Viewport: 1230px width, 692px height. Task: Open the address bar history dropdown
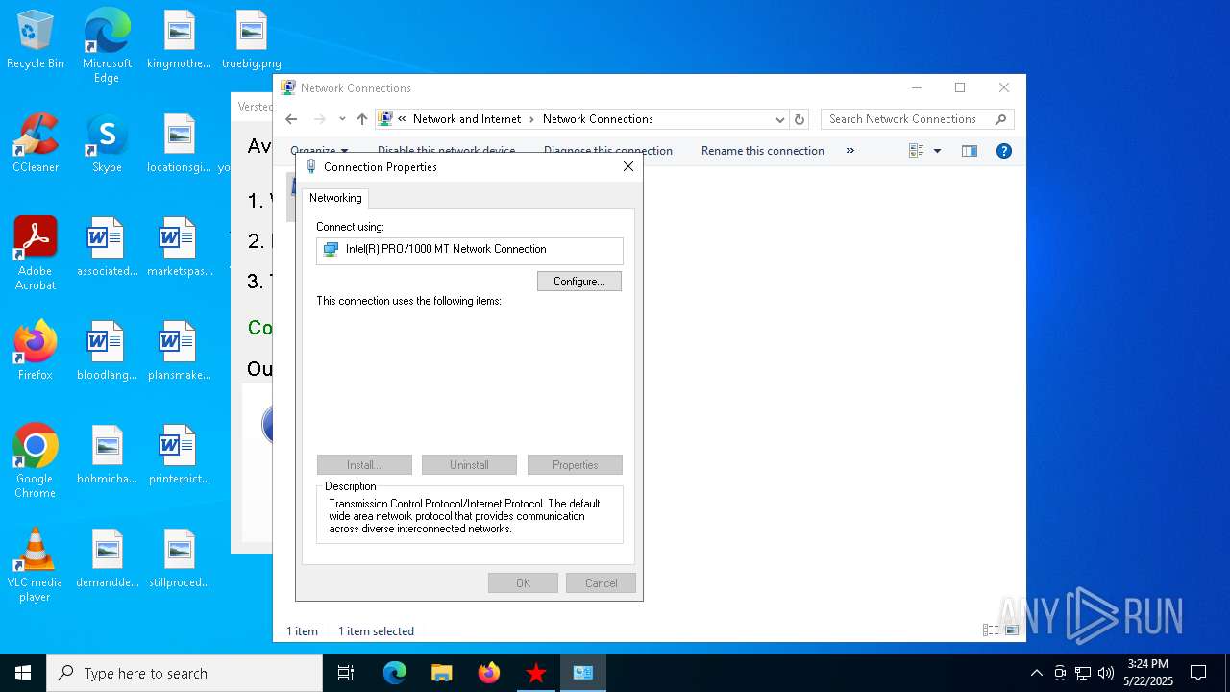(x=779, y=119)
